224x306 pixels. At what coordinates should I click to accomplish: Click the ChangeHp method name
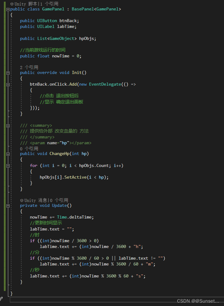(x=59, y=154)
